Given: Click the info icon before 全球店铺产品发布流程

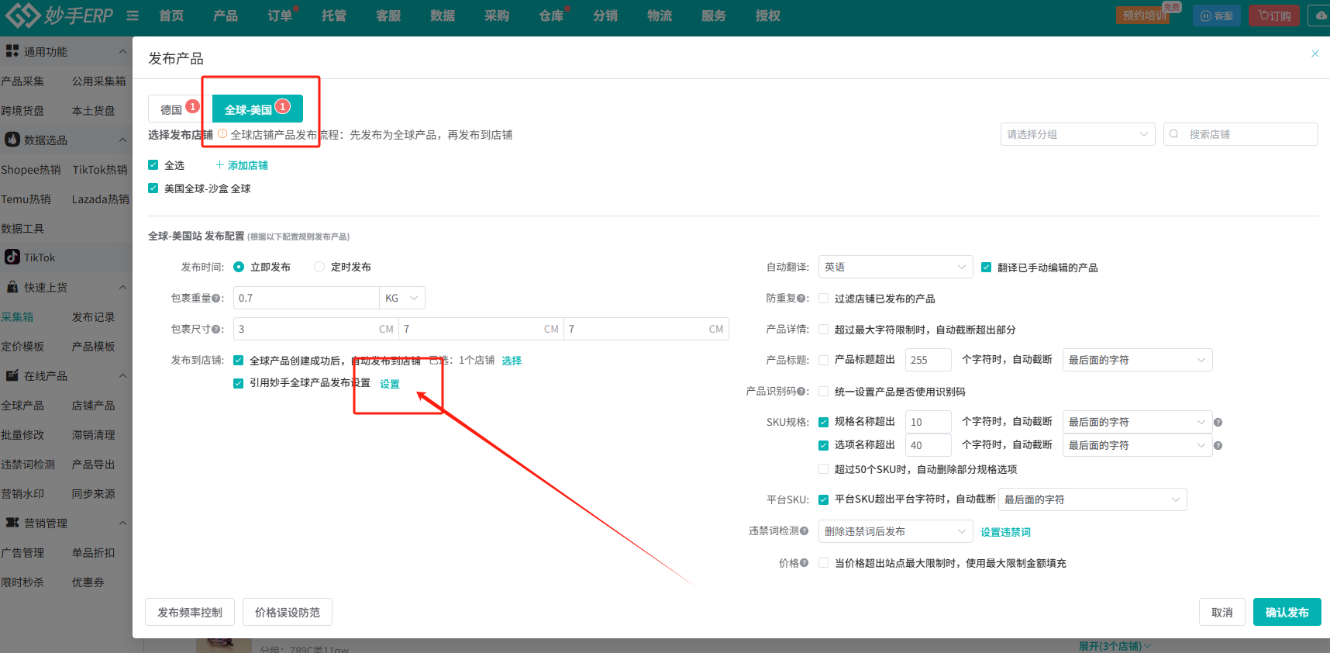Looking at the screenshot, I should pyautogui.click(x=222, y=134).
